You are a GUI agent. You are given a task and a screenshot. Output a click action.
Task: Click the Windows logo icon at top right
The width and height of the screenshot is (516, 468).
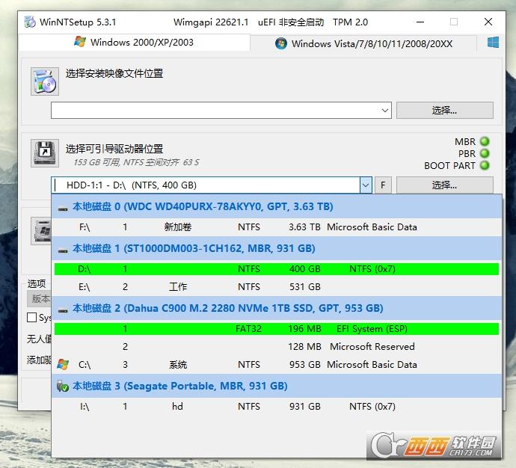pyautogui.click(x=493, y=43)
